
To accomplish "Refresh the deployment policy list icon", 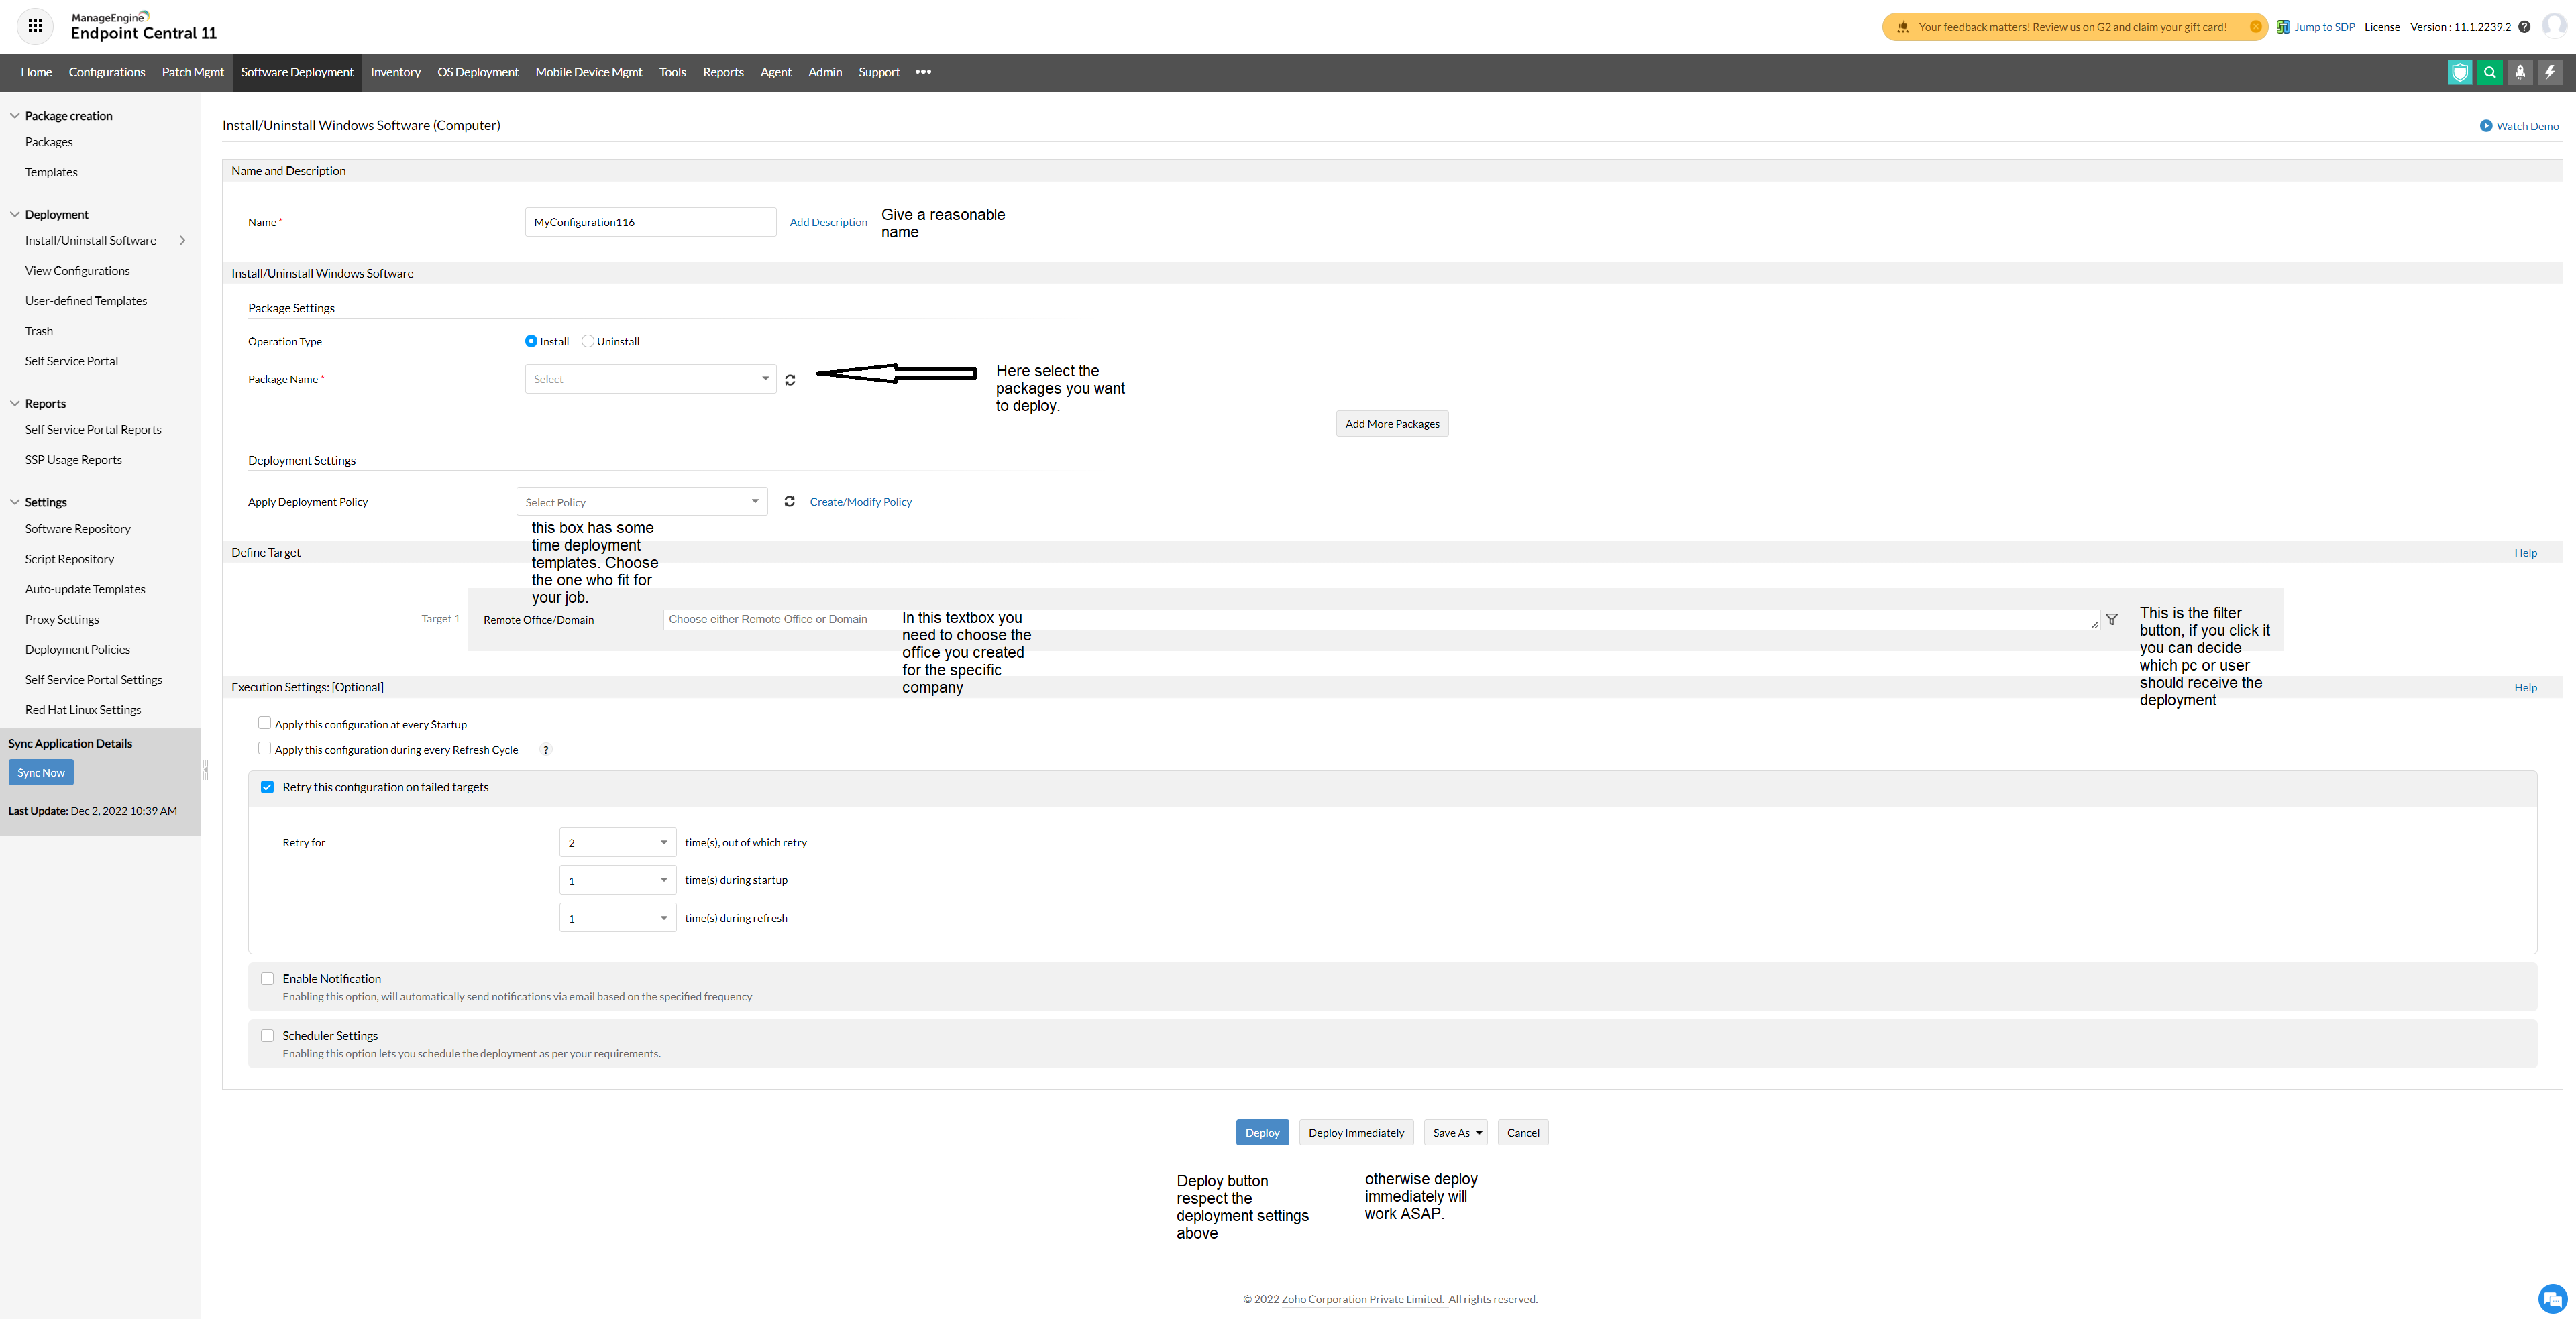I will click(789, 502).
